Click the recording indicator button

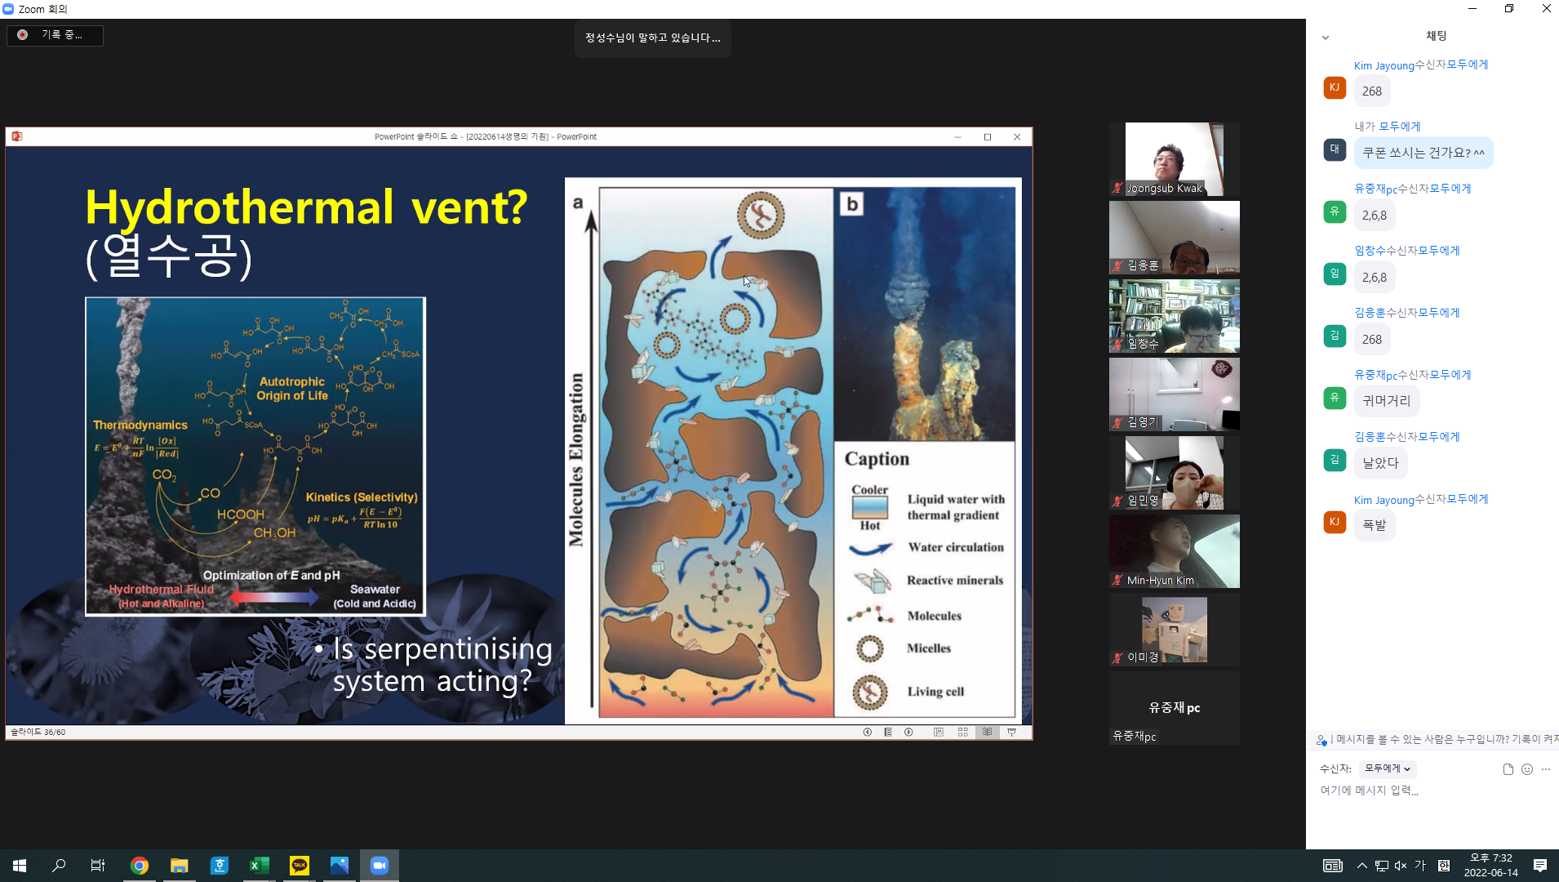point(55,35)
